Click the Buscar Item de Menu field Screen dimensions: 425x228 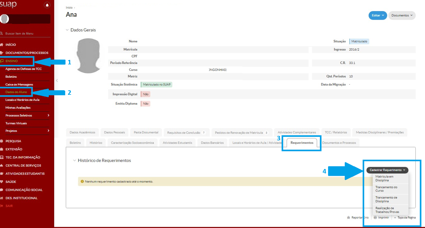point(25,34)
